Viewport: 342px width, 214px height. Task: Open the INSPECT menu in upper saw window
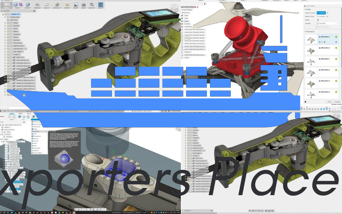tap(67, 8)
